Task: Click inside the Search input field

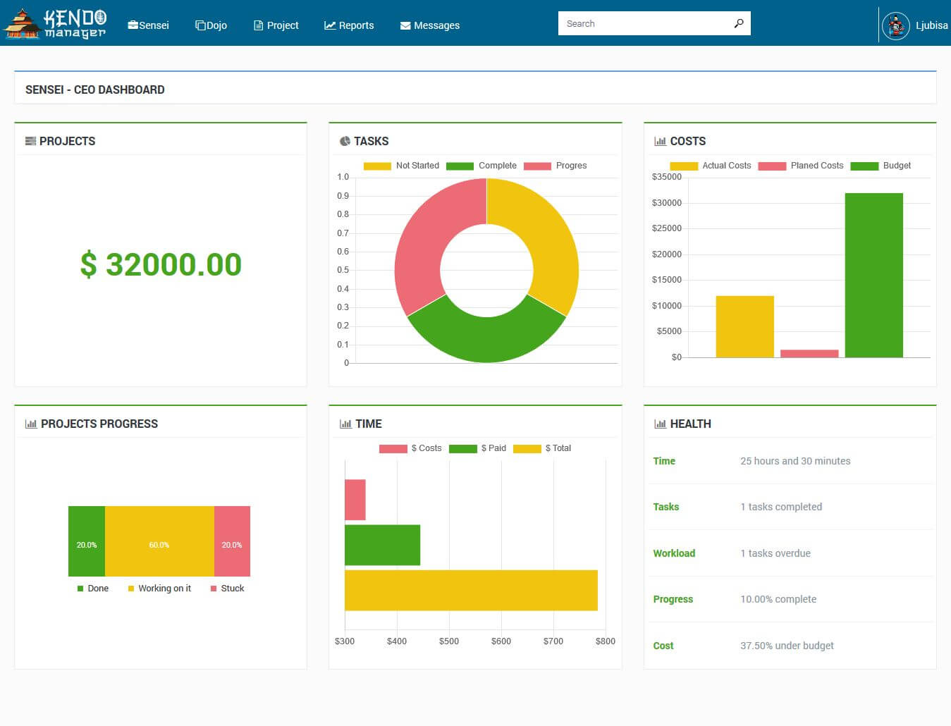Action: 644,23
